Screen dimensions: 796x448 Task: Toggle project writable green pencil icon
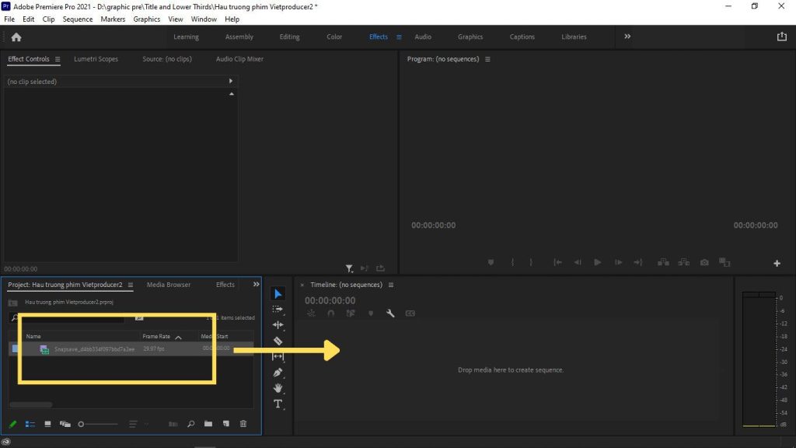point(12,424)
